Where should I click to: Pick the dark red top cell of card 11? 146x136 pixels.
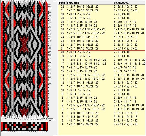click(x=23, y=123)
